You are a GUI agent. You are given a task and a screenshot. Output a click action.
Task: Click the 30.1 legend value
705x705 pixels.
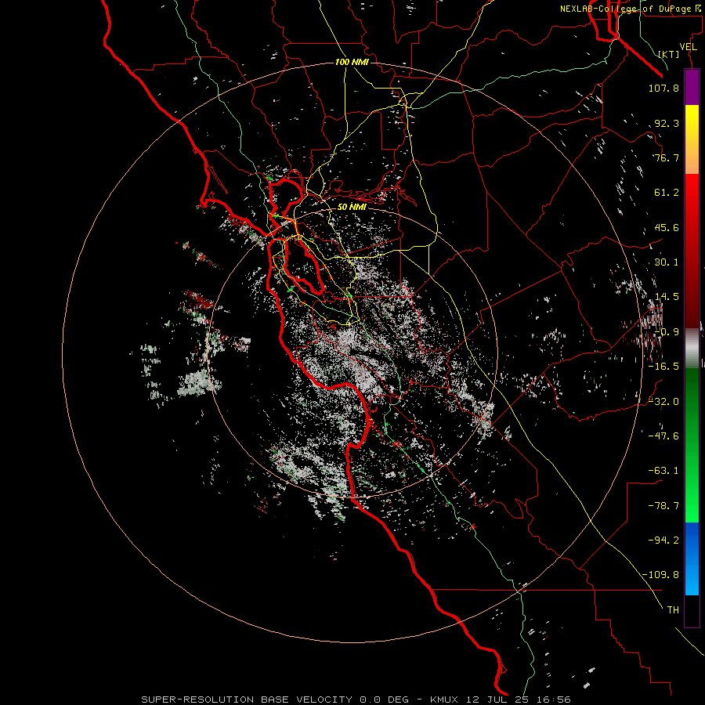(667, 262)
